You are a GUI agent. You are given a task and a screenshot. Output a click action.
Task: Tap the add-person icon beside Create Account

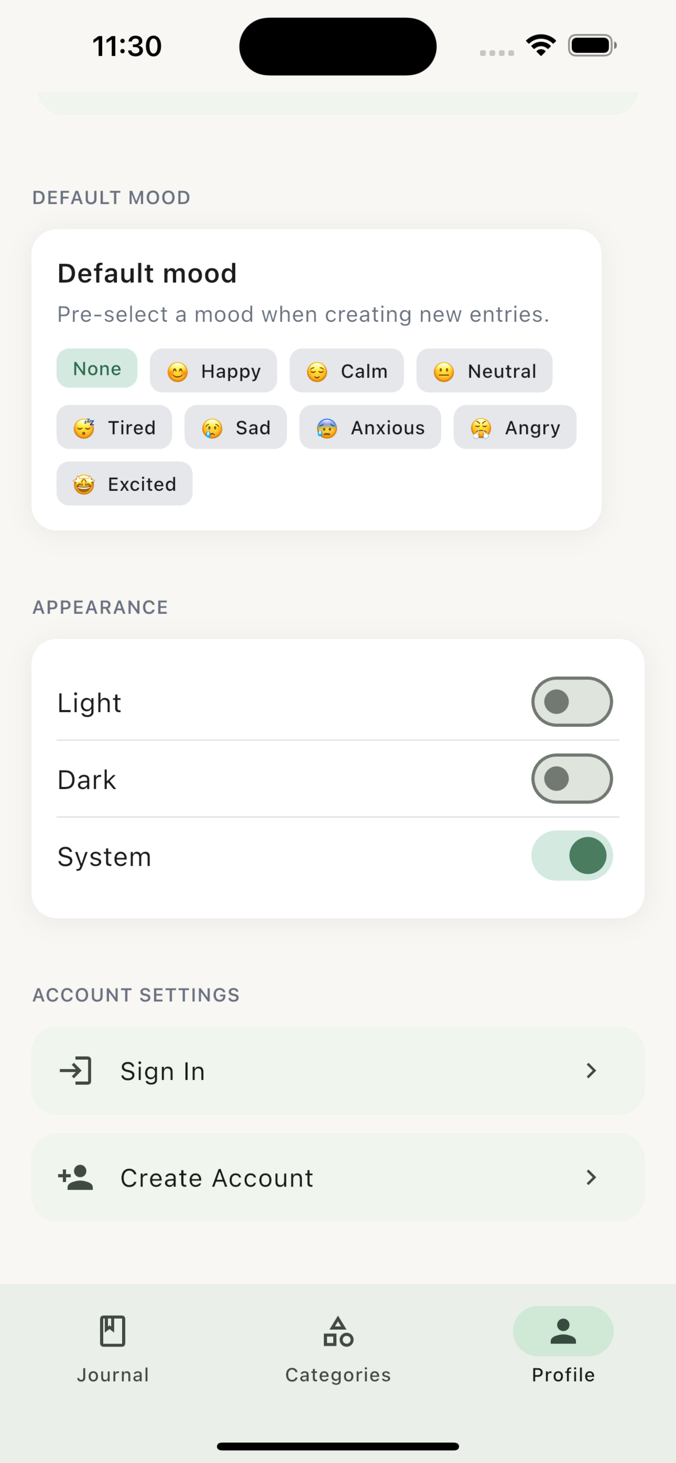coord(75,1178)
